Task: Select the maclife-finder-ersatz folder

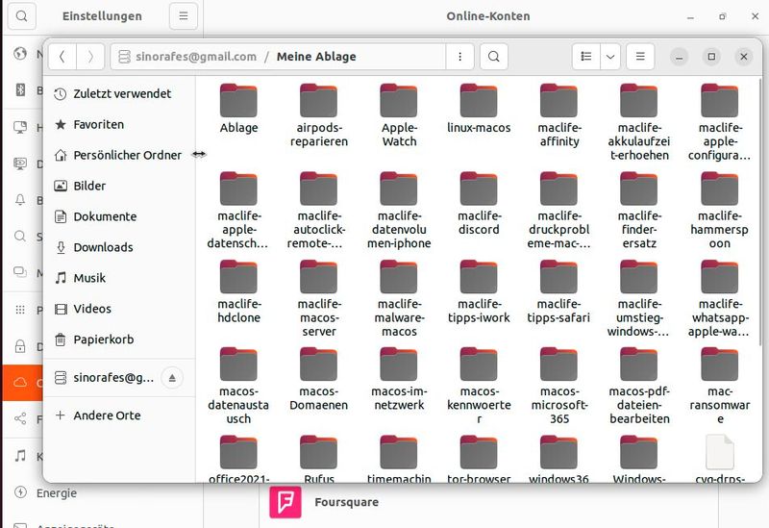Action: point(638,211)
